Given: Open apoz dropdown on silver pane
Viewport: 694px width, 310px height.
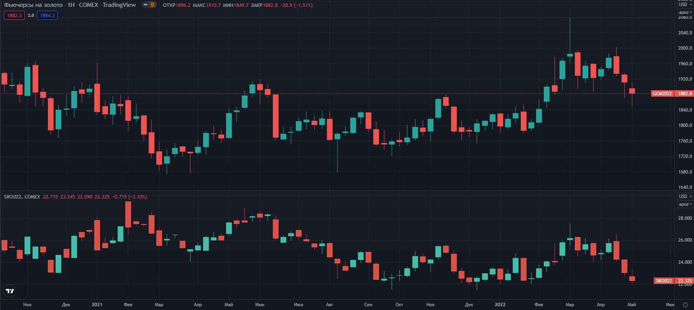Looking at the screenshot, I should tap(685, 204).
